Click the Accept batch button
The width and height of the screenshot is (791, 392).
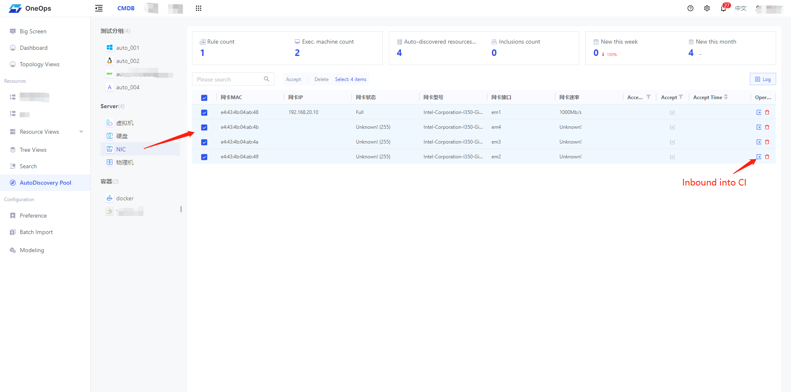293,79
